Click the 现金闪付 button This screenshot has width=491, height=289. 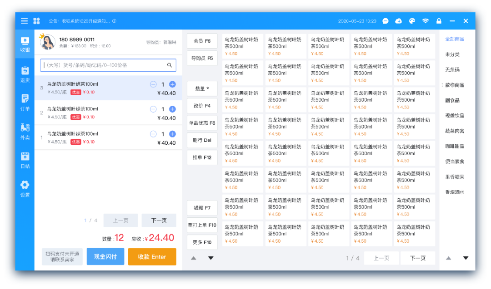tap(105, 257)
